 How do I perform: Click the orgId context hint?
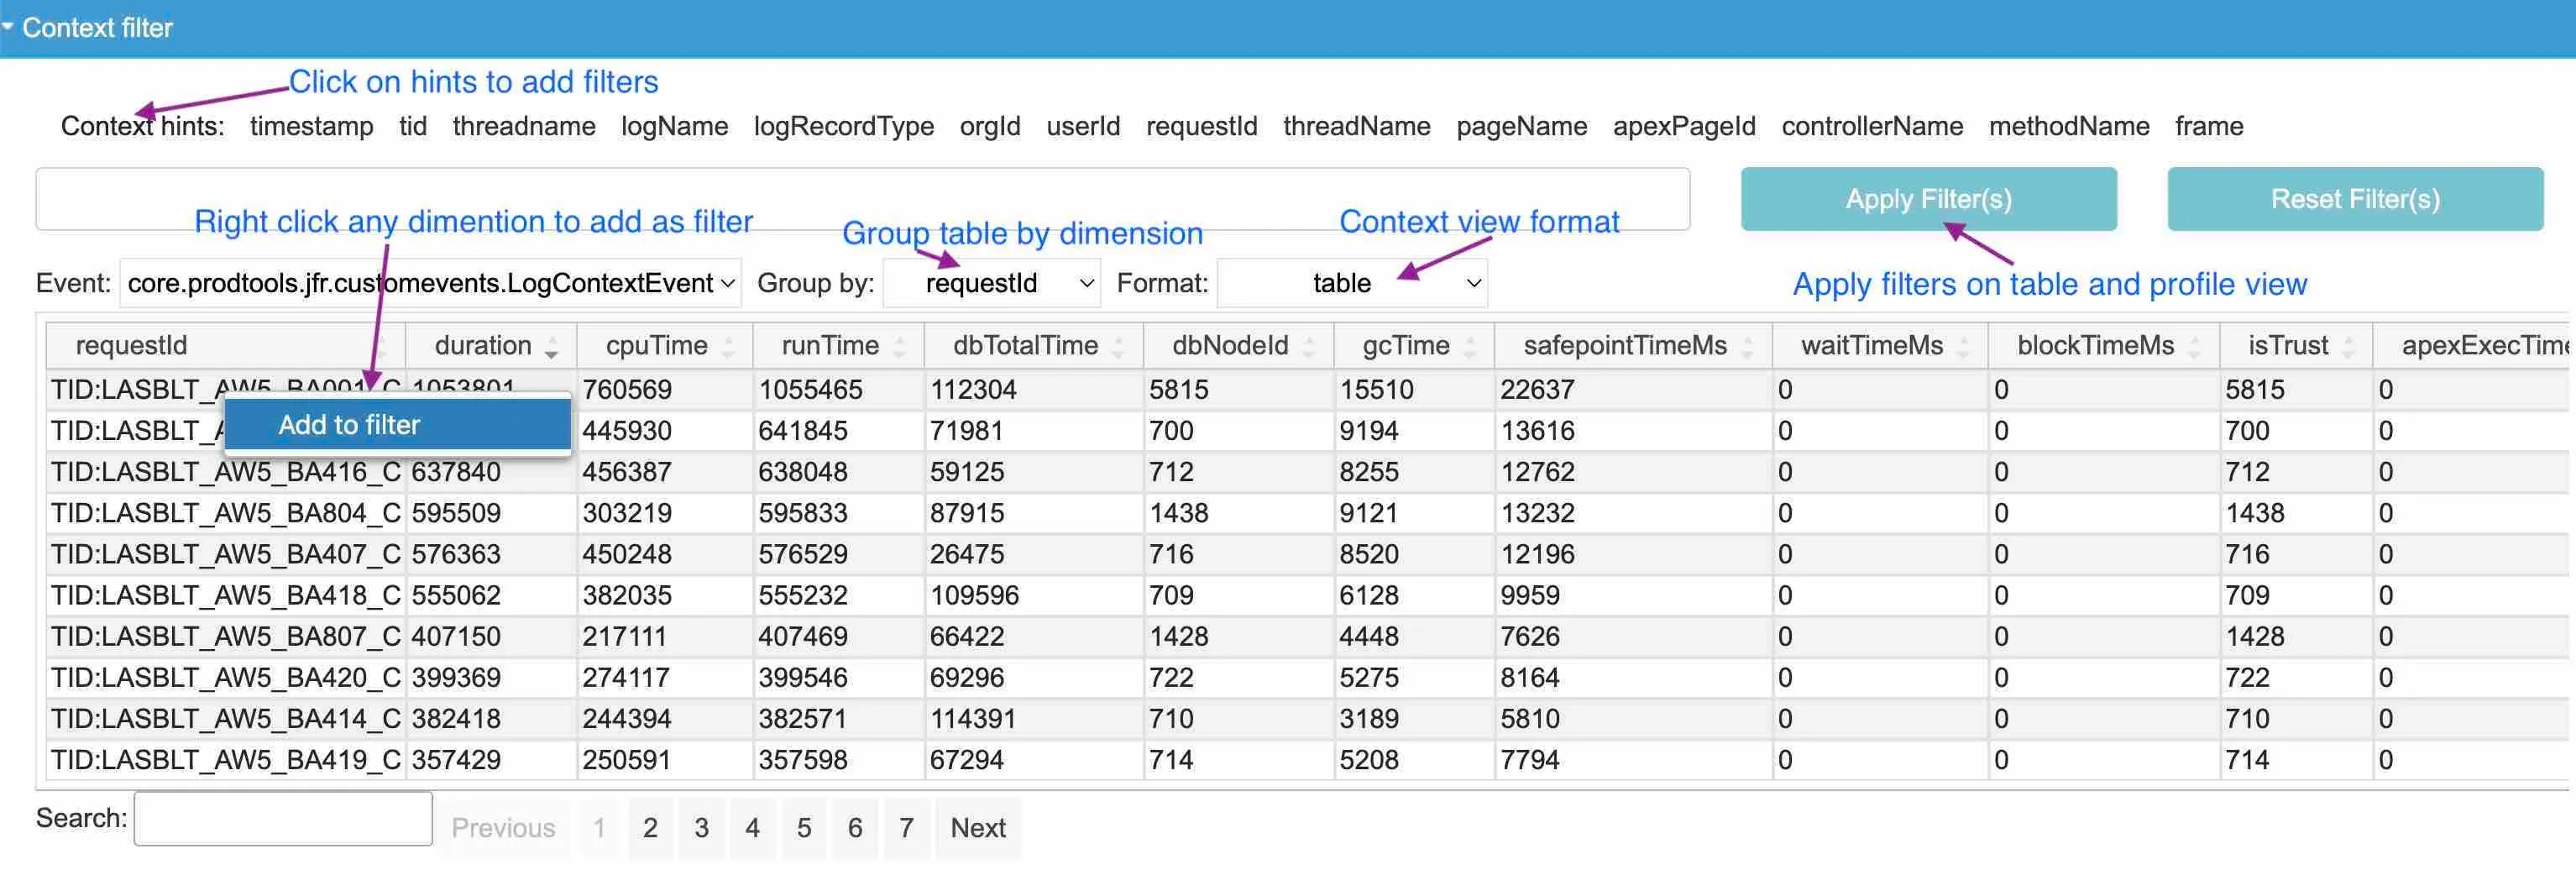990,126
